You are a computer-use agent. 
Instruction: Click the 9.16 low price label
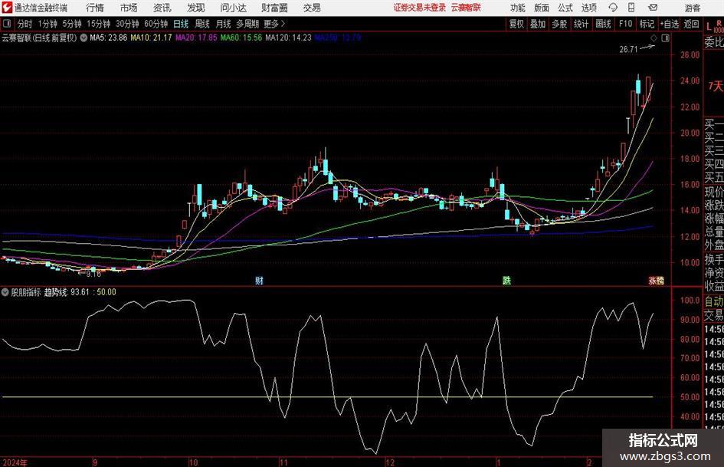[x=93, y=275]
